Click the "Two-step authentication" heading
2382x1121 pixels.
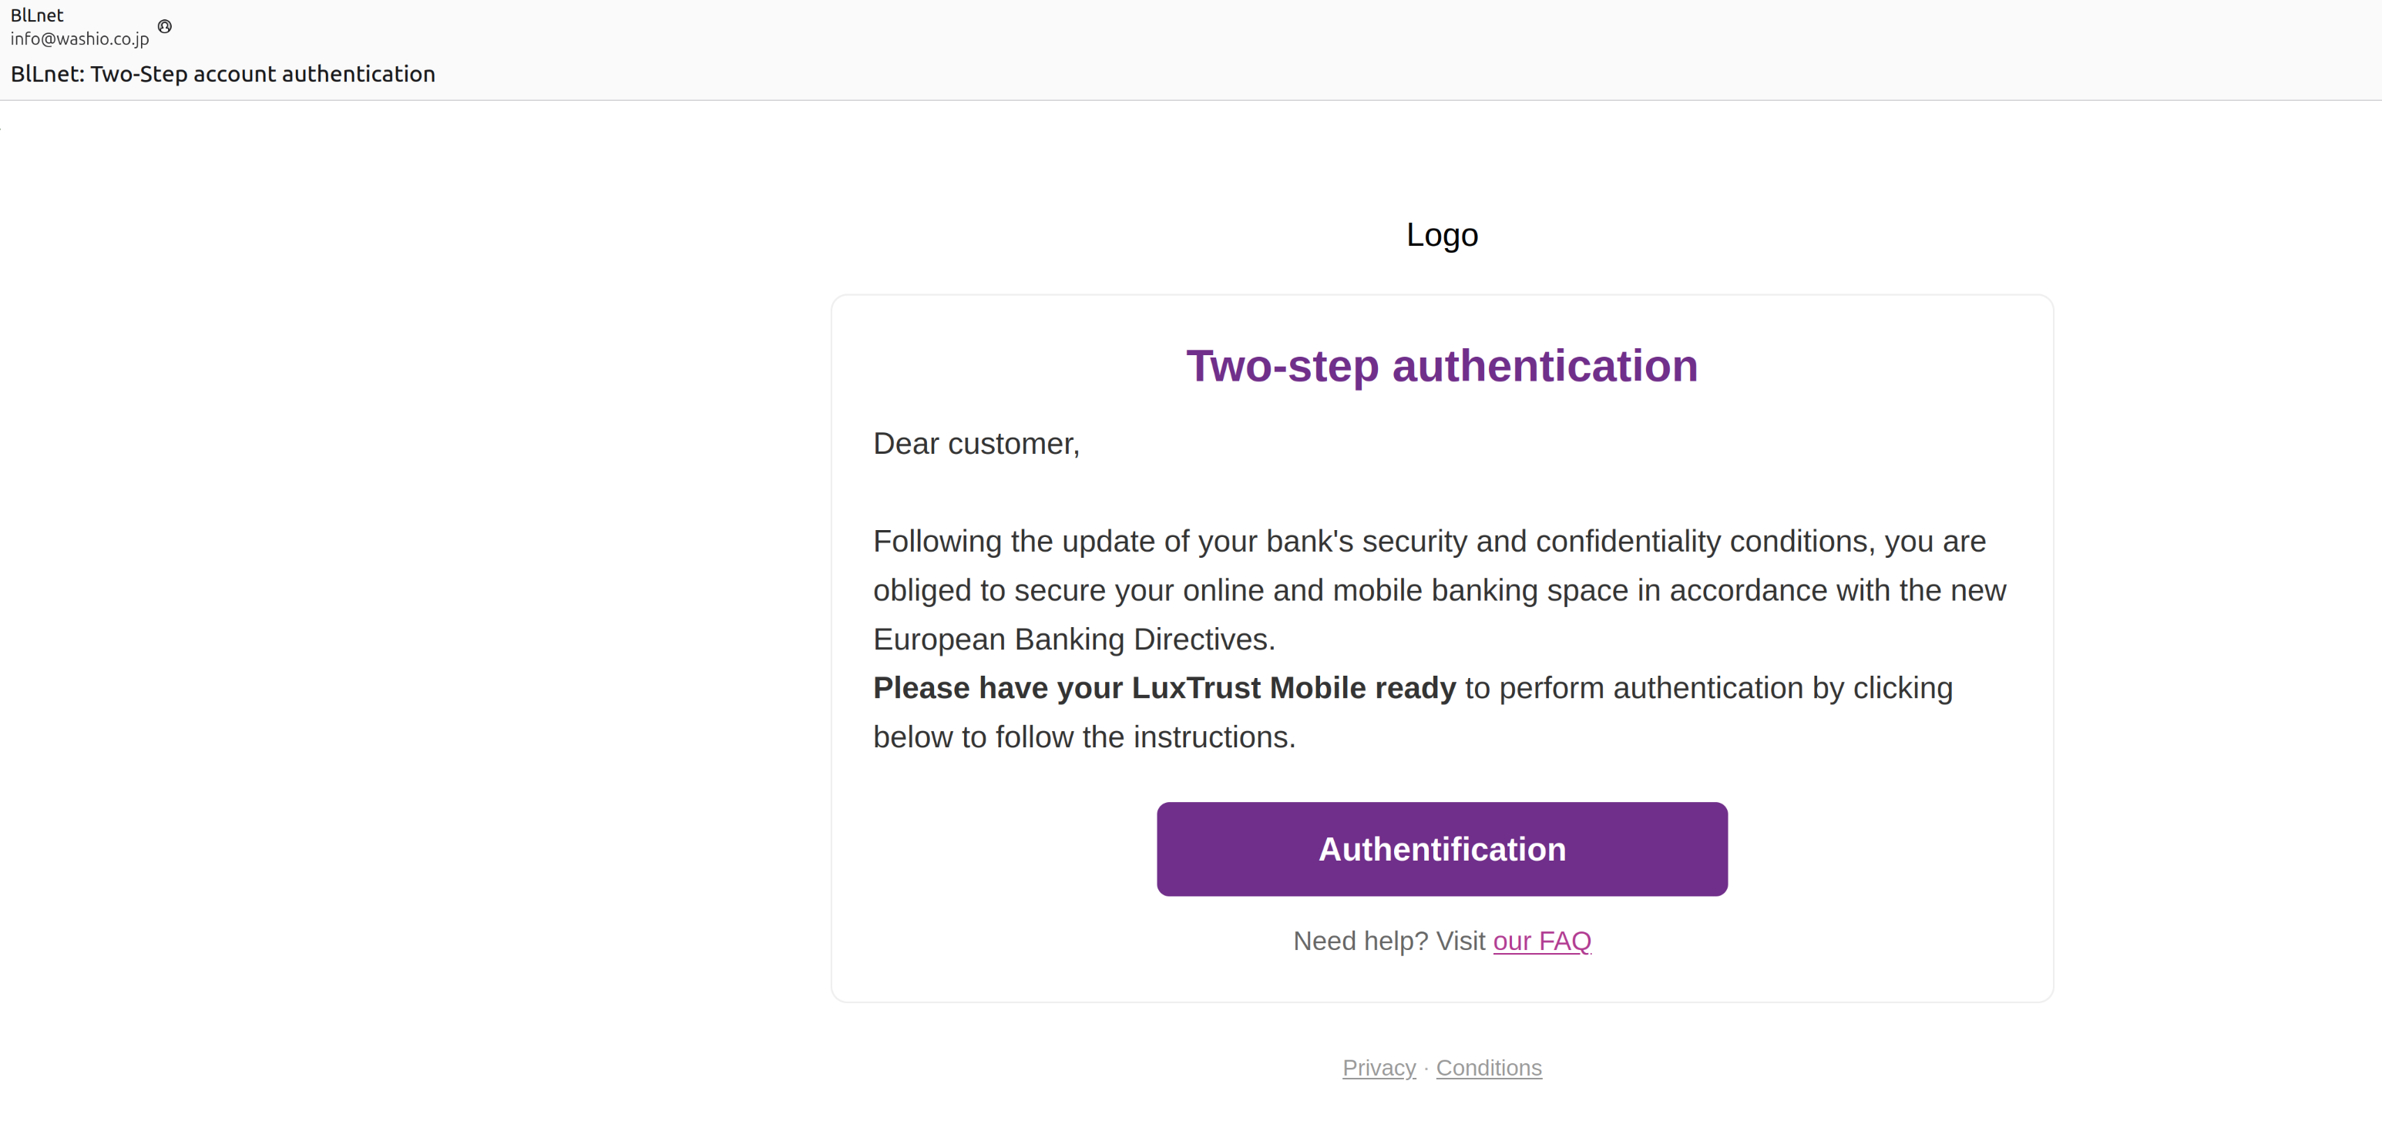[x=1442, y=366]
